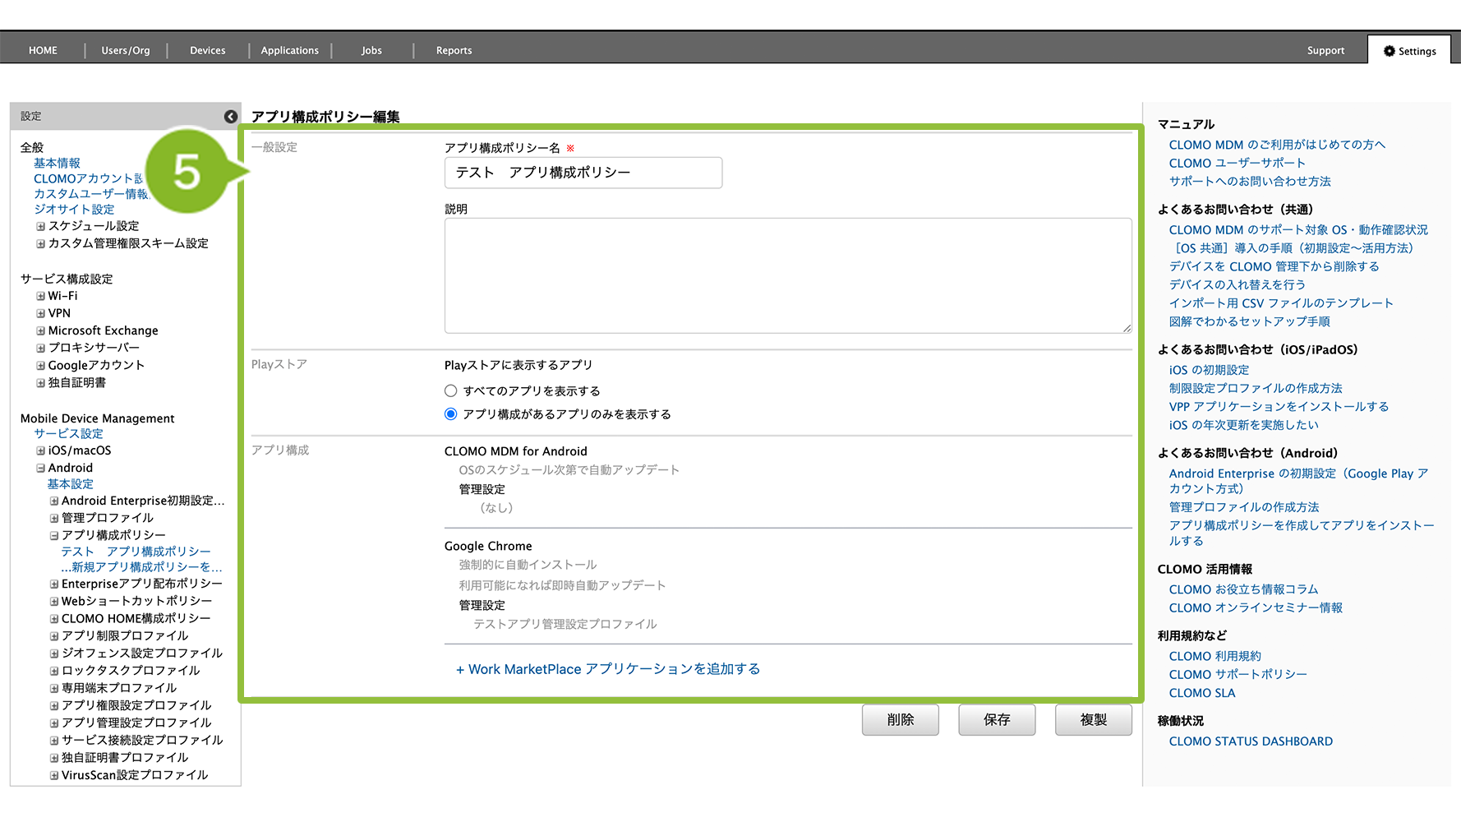Expand the 管理プロファイル plus icon
The image size is (1461, 822).
pos(54,518)
